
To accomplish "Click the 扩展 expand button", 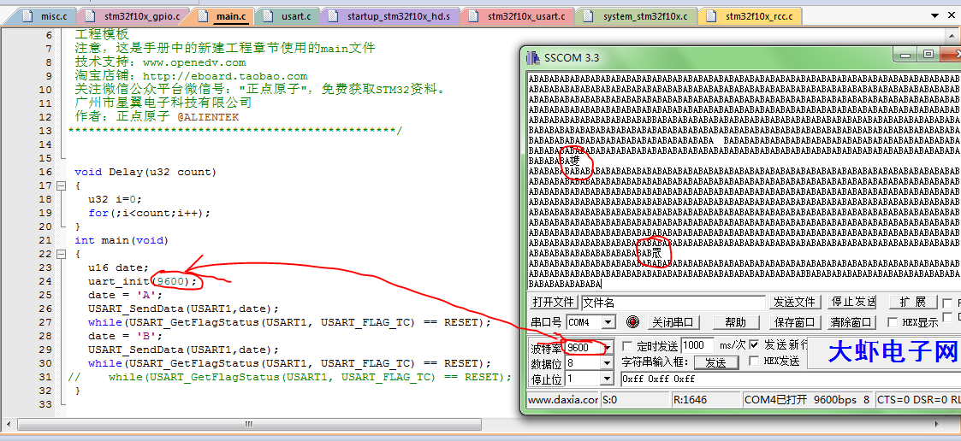I will 912,302.
